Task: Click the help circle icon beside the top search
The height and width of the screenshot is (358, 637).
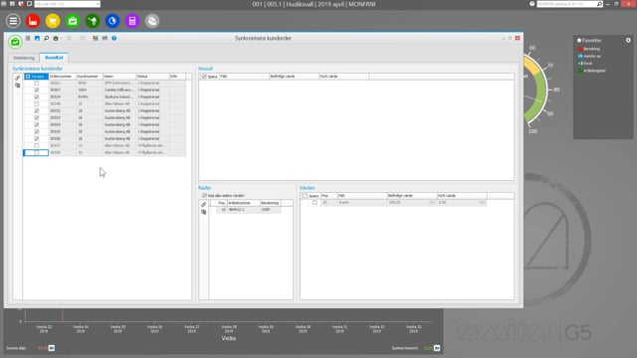Action: [532, 4]
